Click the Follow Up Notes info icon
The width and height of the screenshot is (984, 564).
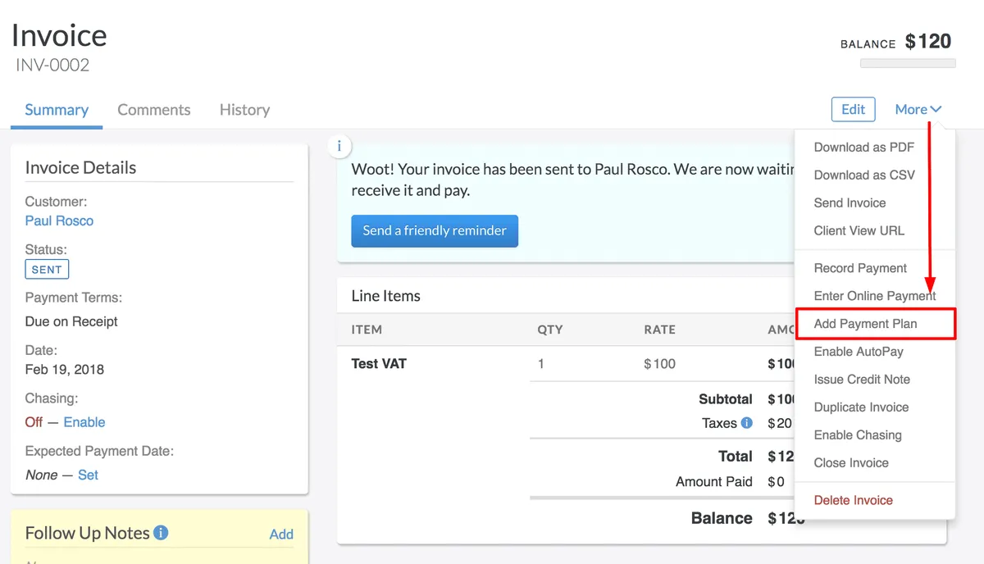[x=161, y=533]
